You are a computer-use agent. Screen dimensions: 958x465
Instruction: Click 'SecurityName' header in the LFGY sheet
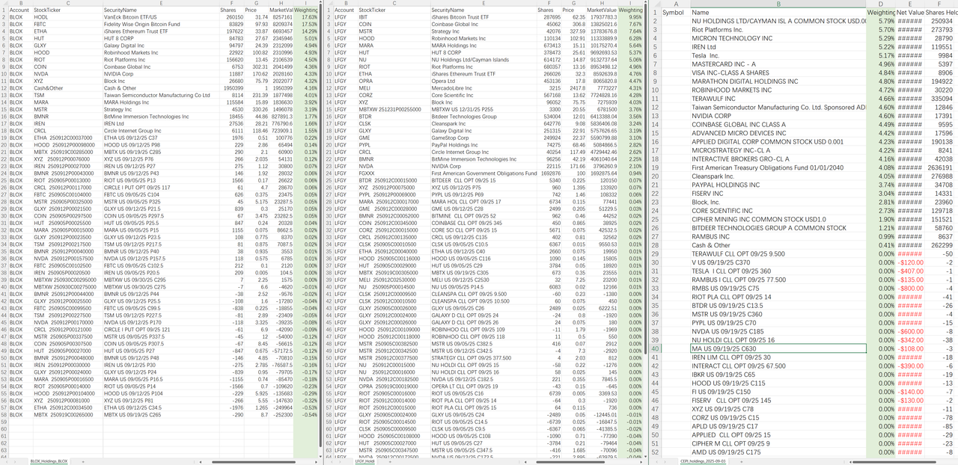483,10
